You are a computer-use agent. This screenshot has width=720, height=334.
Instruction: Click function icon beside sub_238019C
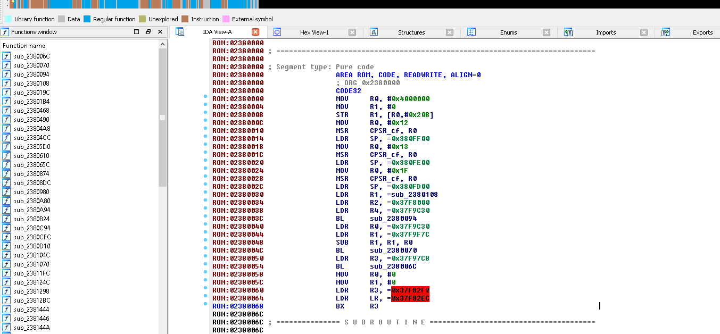coord(6,92)
